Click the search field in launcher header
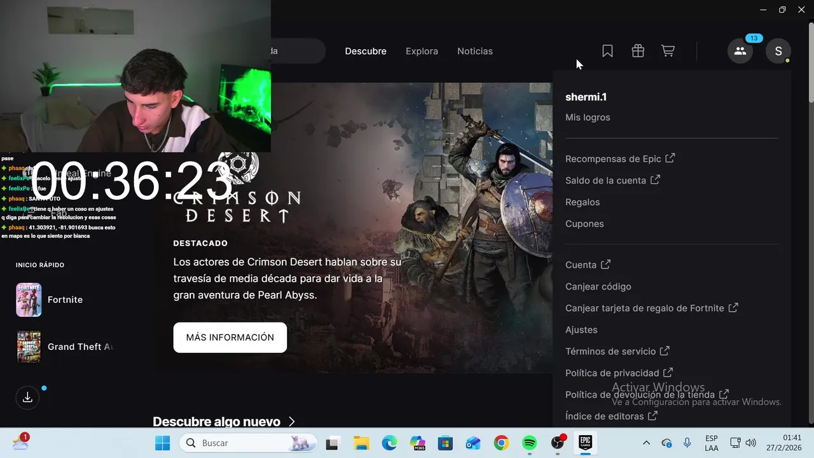This screenshot has height=458, width=814. [298, 51]
